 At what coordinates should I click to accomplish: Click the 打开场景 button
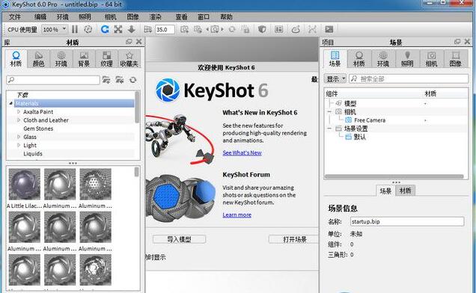click(x=294, y=239)
